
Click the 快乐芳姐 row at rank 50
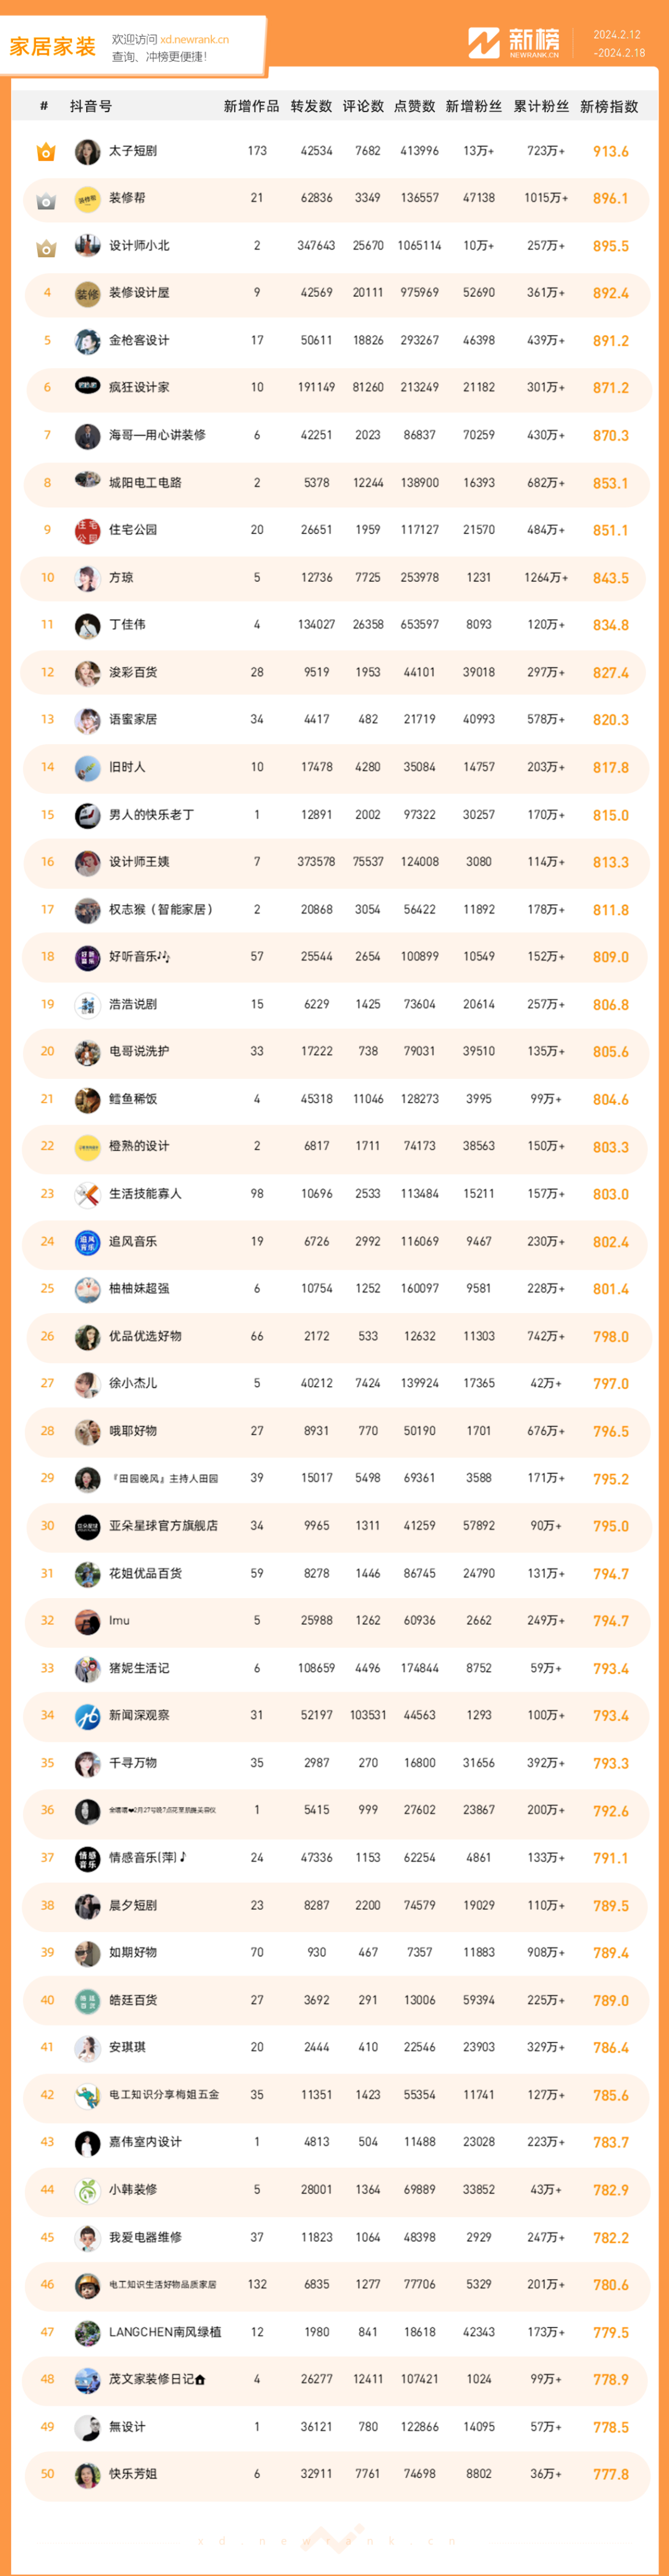tap(335, 2474)
